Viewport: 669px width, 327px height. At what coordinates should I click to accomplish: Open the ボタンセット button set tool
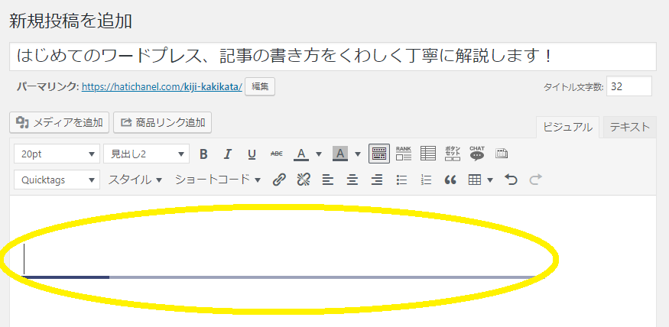tap(453, 154)
